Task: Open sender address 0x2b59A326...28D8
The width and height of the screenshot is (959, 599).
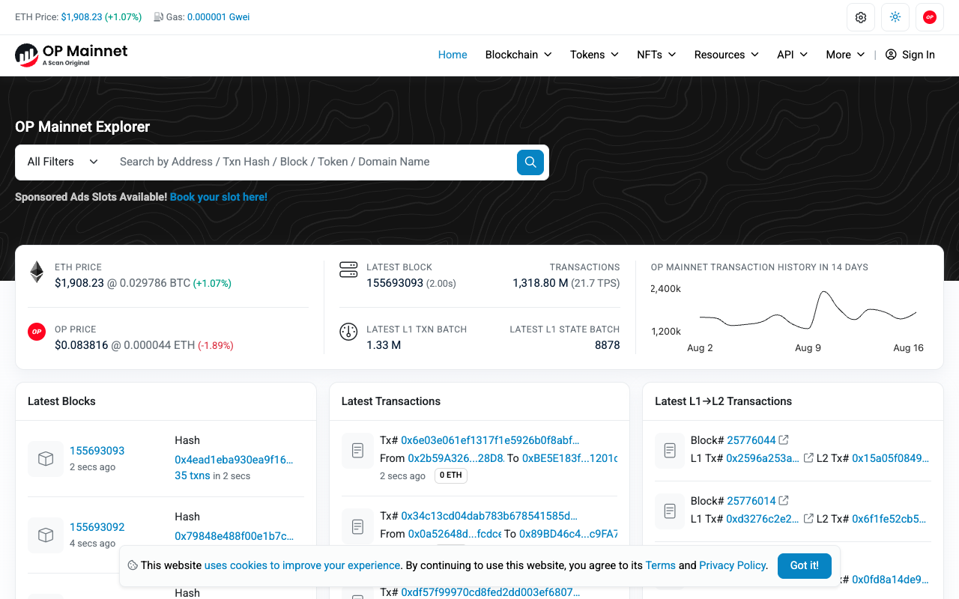Action: click(456, 457)
